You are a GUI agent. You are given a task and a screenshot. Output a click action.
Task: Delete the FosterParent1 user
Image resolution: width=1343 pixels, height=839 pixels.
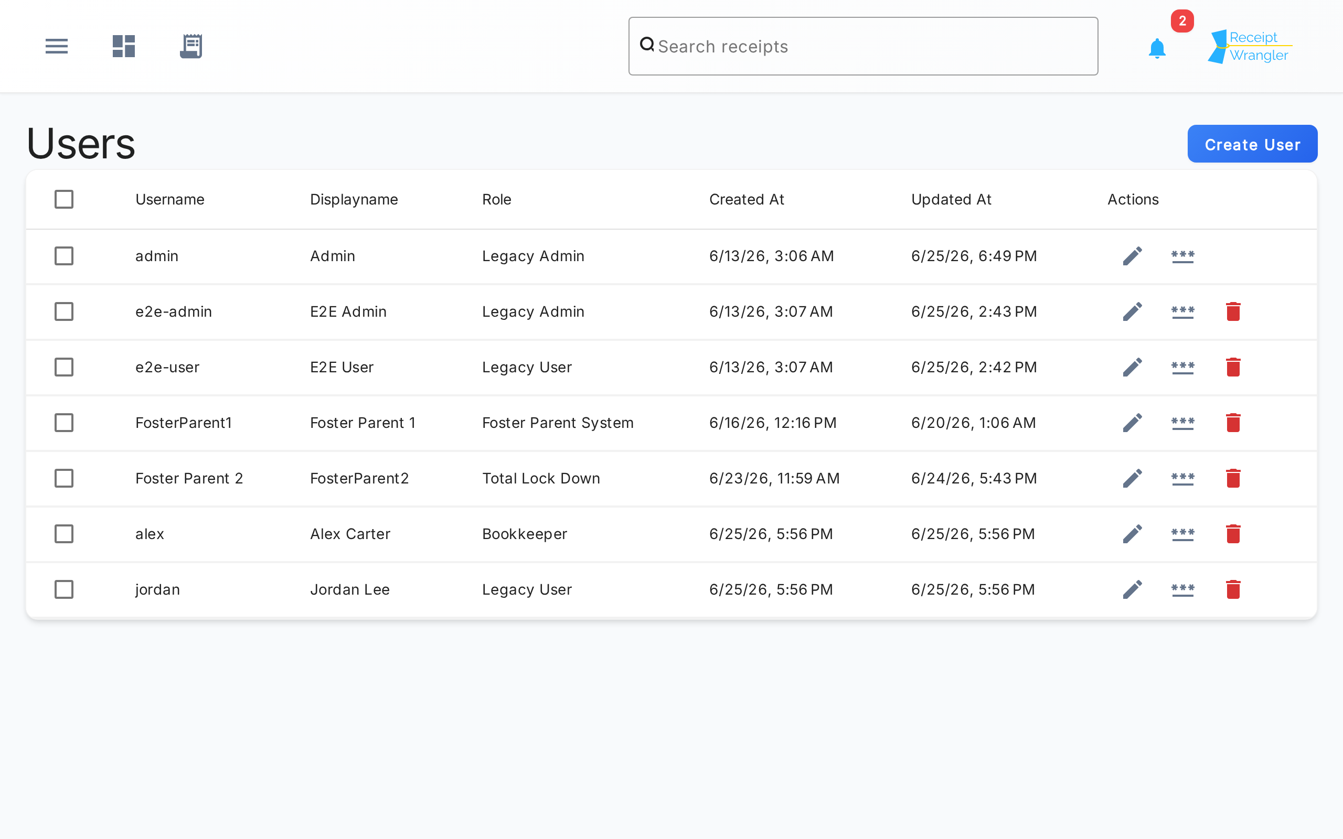click(1233, 422)
